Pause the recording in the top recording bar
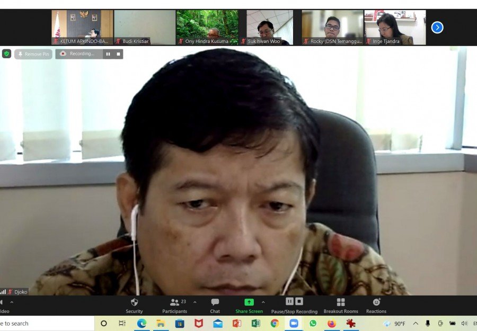This screenshot has width=477, height=331. click(x=108, y=54)
